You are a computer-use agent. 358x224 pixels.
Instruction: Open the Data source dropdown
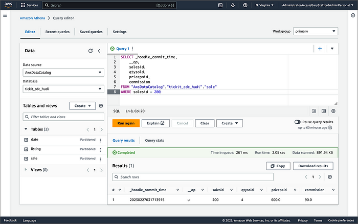(63, 73)
